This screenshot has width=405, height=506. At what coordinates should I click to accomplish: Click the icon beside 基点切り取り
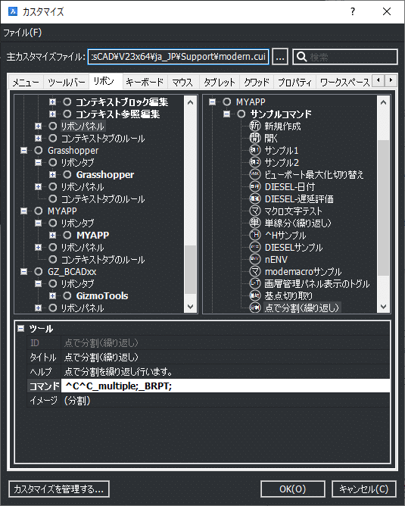[255, 295]
